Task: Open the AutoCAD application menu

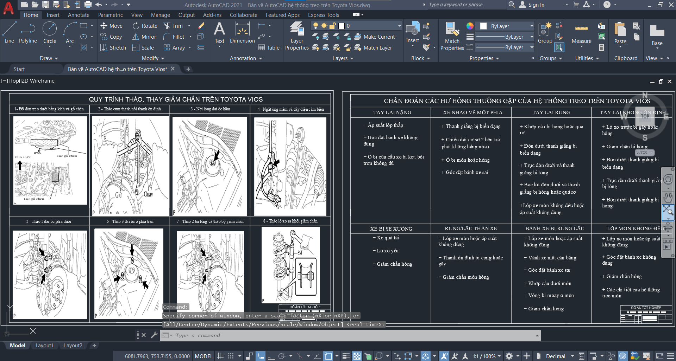Action: [x=8, y=8]
